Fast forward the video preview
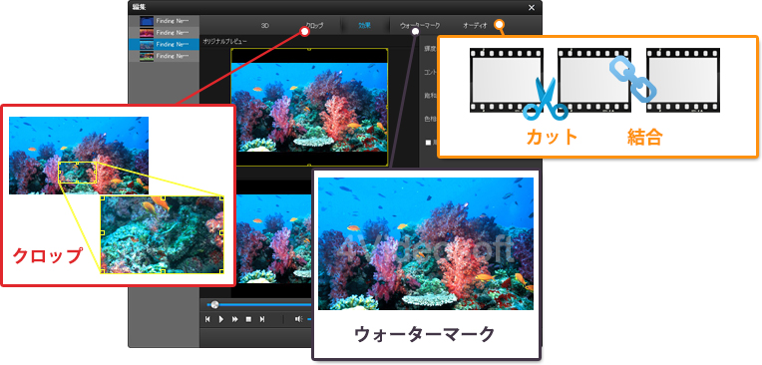The height and width of the screenshot is (365, 762). (x=235, y=319)
